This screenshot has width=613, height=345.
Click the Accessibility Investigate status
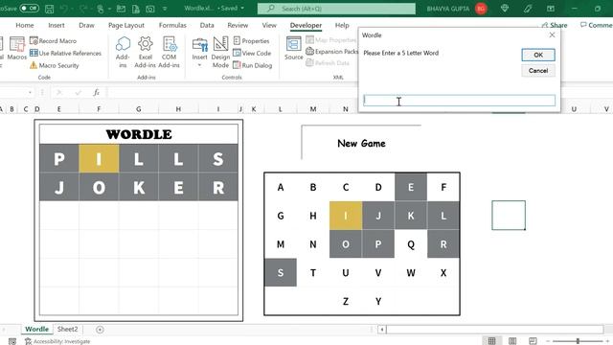(x=57, y=341)
